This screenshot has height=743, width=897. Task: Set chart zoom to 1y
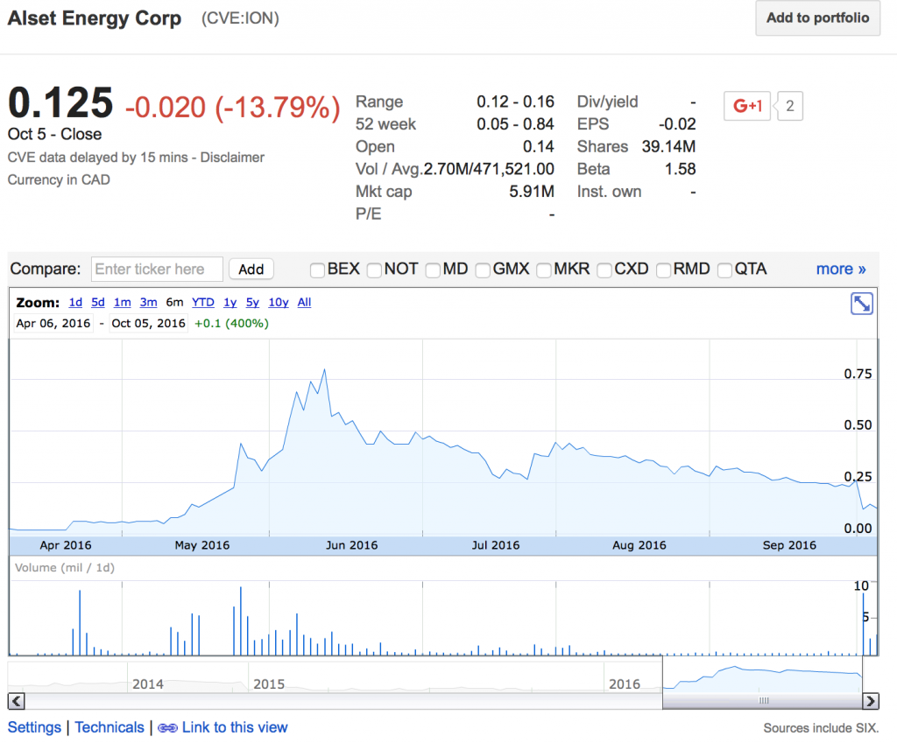(230, 303)
